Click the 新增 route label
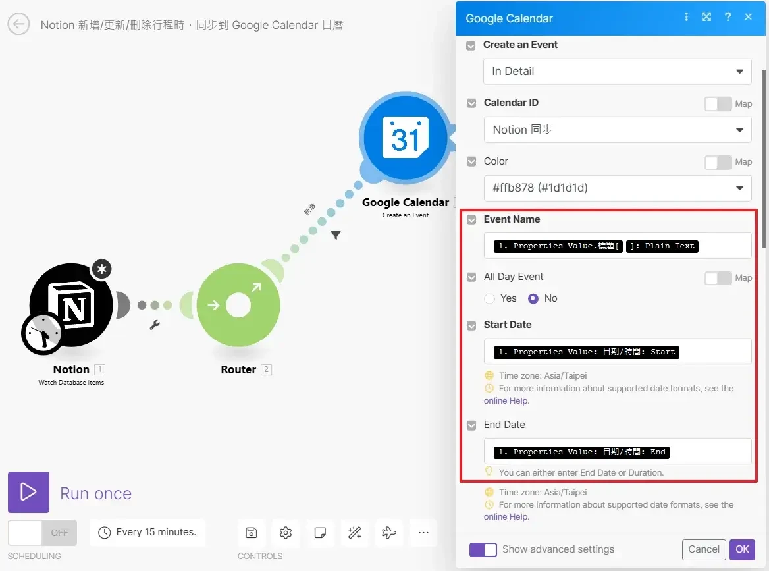 309,209
